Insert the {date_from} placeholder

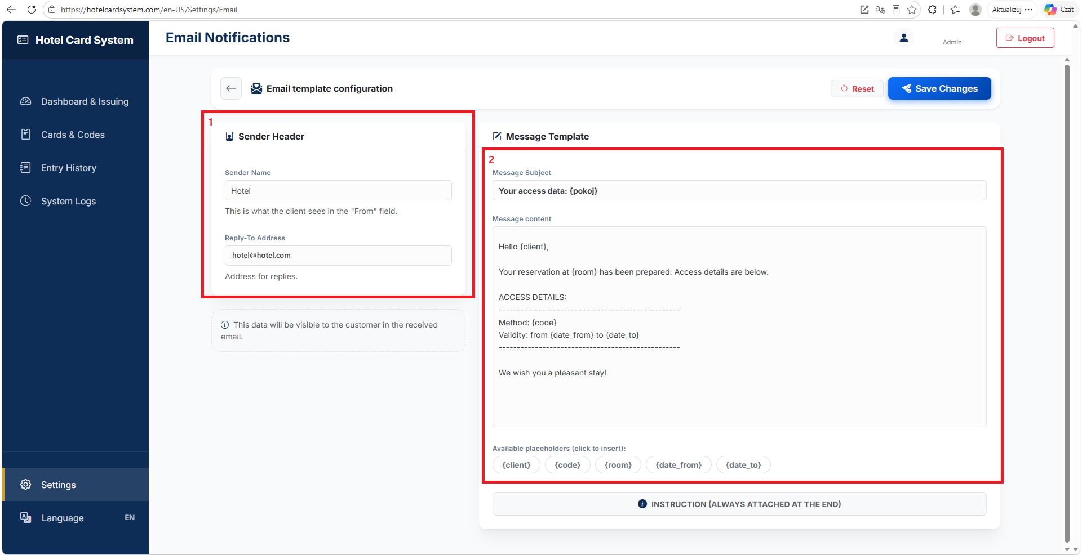(679, 465)
